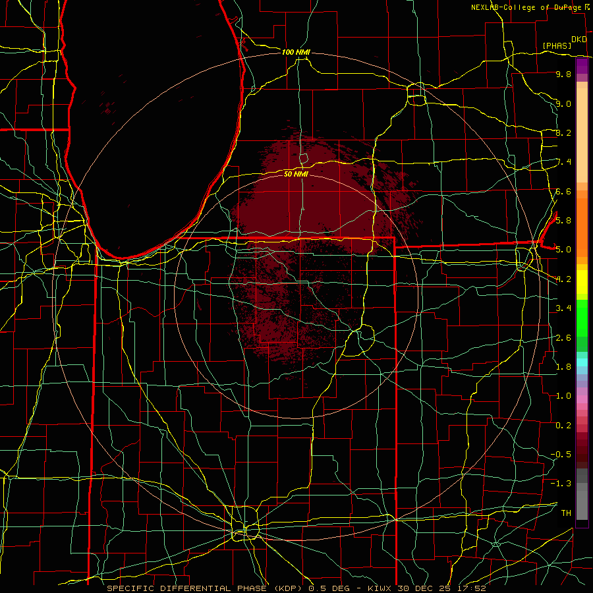Click the 0.5 DEG elevation text in the caption

pos(330,588)
